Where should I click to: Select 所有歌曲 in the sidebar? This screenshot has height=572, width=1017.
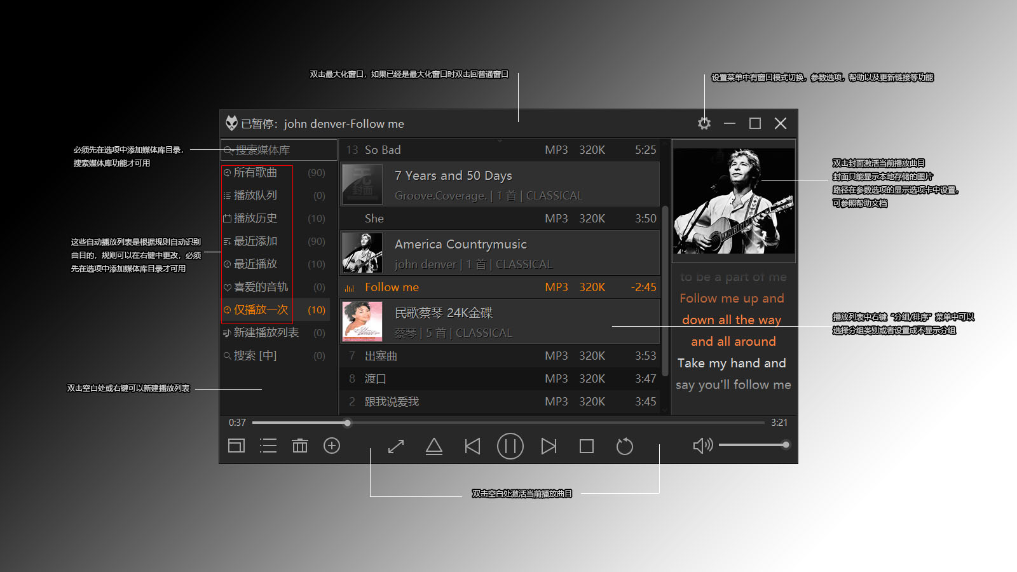pyautogui.click(x=275, y=173)
